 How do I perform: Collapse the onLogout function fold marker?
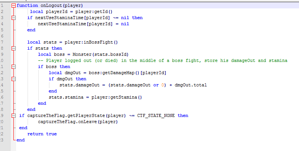click(x=13, y=5)
